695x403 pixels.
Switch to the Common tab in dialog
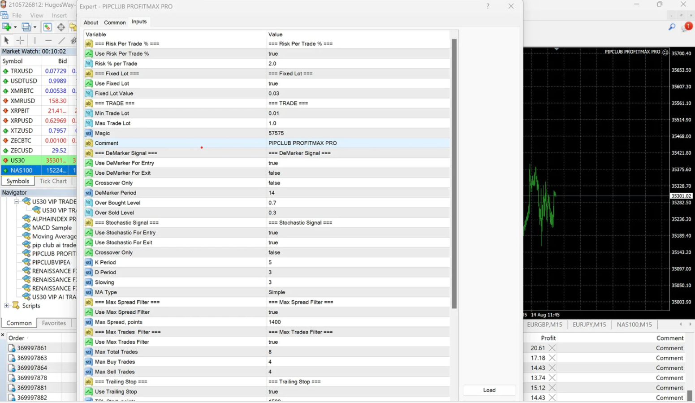tap(115, 22)
